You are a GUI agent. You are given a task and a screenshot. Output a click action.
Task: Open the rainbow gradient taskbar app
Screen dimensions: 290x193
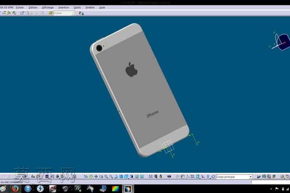point(115,189)
